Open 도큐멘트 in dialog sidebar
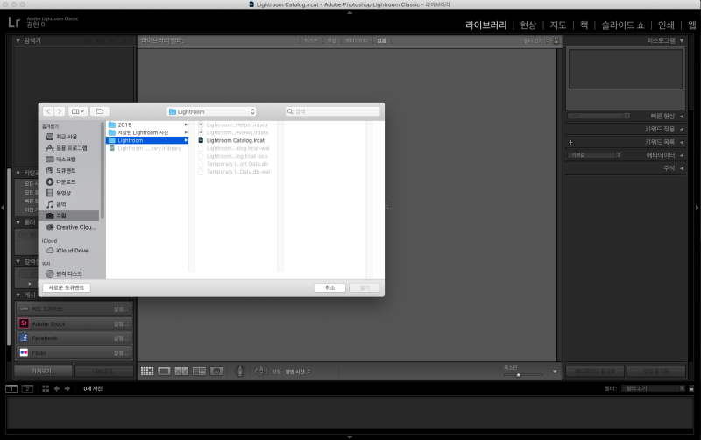 coord(66,170)
